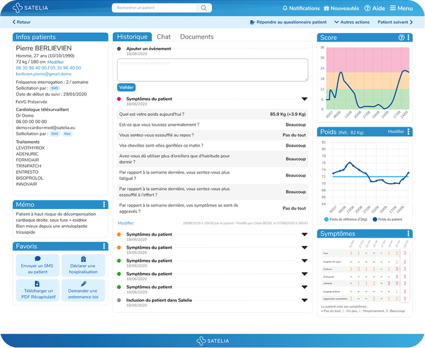Click the syringe ordonnance bio icon
The width and height of the screenshot is (425, 348).
(x=83, y=284)
